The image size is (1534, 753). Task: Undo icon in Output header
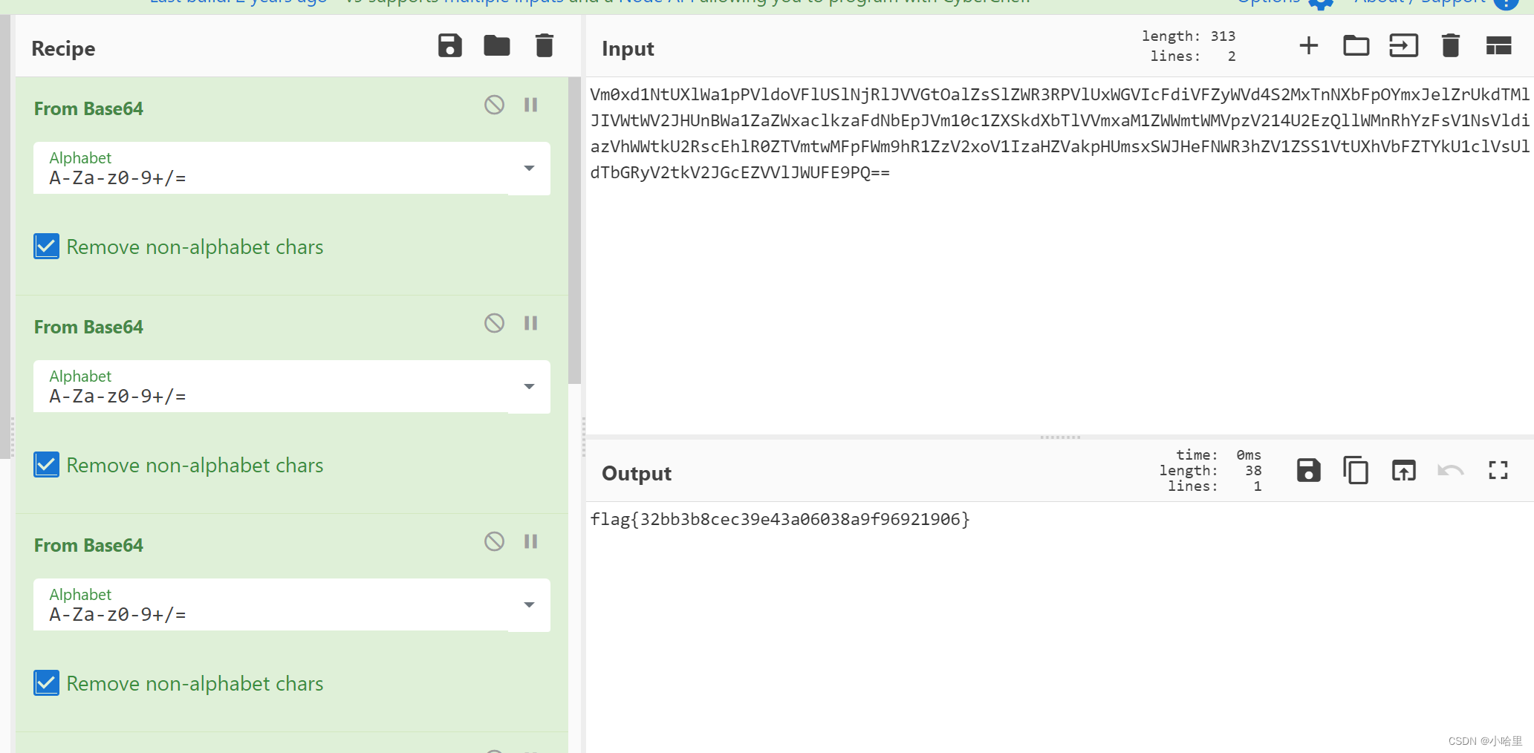coord(1451,471)
